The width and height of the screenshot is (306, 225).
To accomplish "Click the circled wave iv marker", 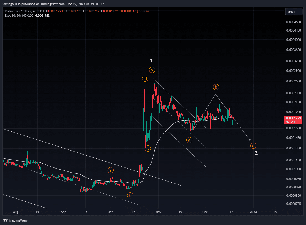I will [x=148, y=148].
